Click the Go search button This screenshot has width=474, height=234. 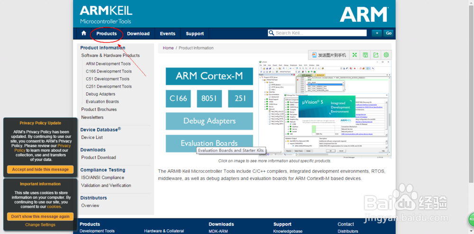pos(389,33)
